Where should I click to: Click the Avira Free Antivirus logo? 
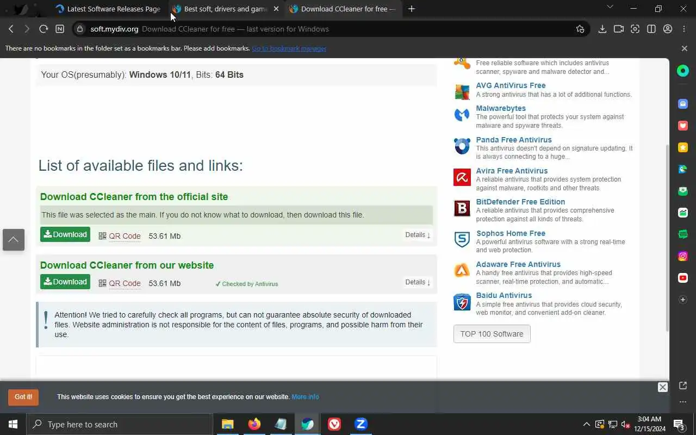(x=462, y=177)
